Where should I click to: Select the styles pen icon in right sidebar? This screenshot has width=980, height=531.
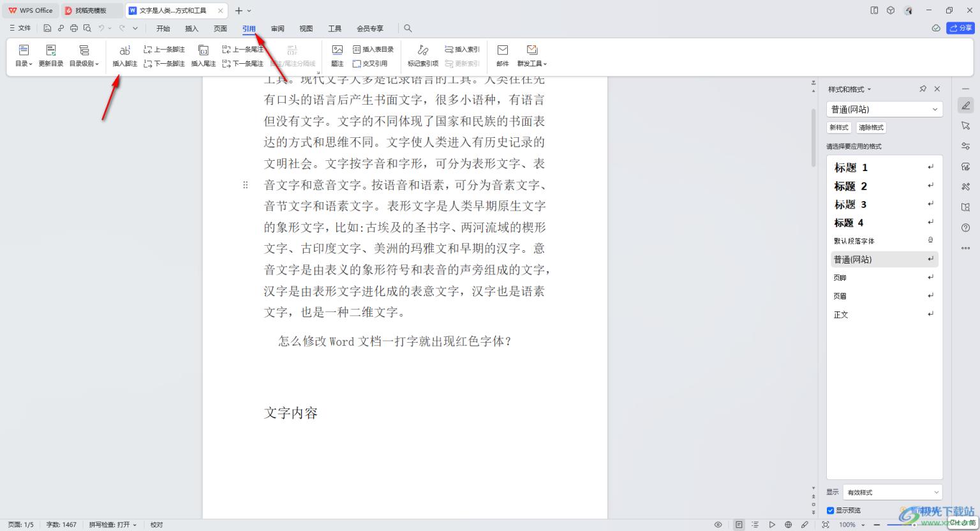[965, 105]
